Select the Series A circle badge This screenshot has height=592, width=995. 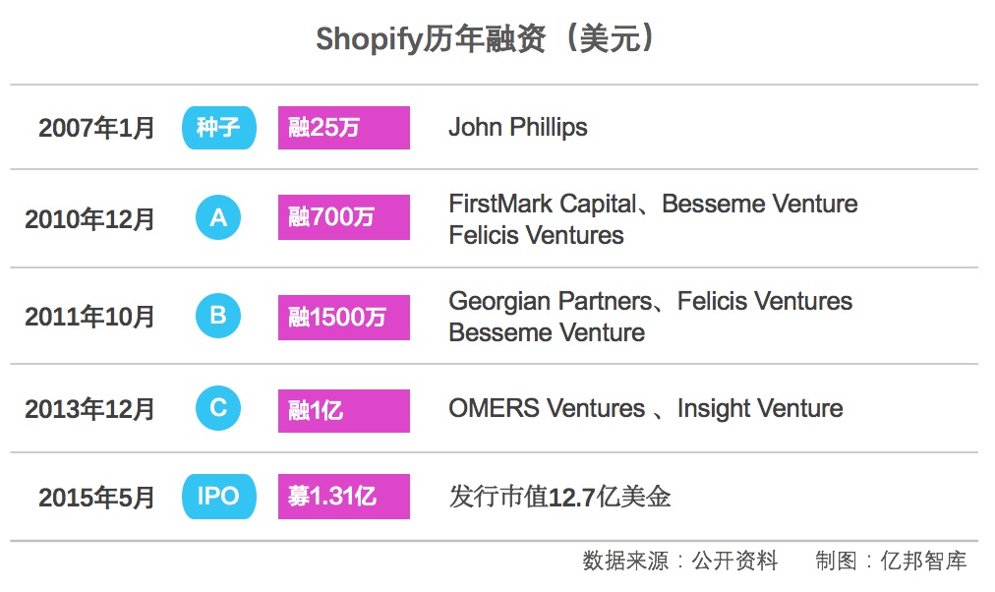click(218, 218)
